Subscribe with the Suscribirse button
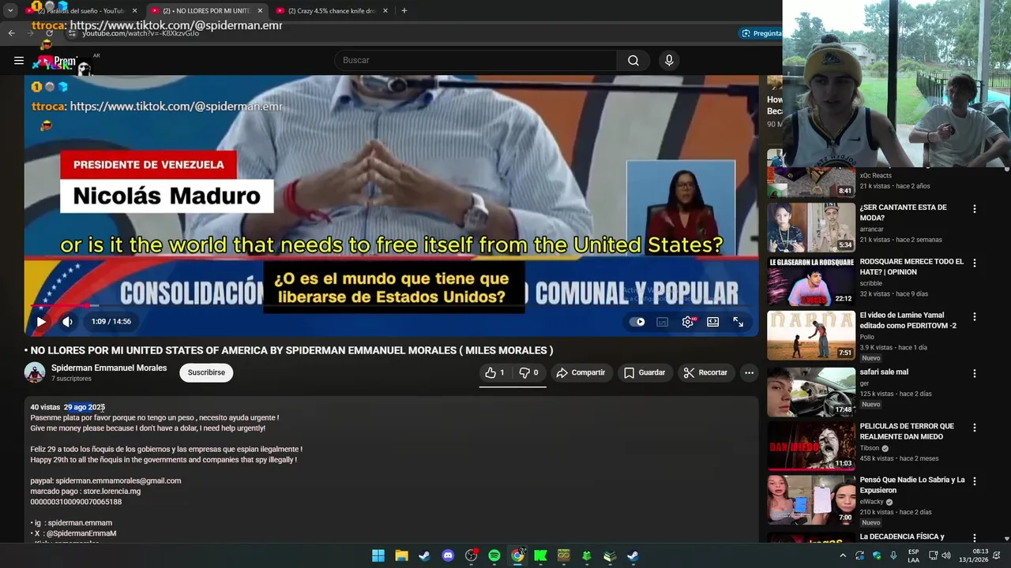 [206, 372]
